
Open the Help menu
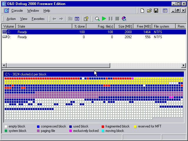coord(47,11)
